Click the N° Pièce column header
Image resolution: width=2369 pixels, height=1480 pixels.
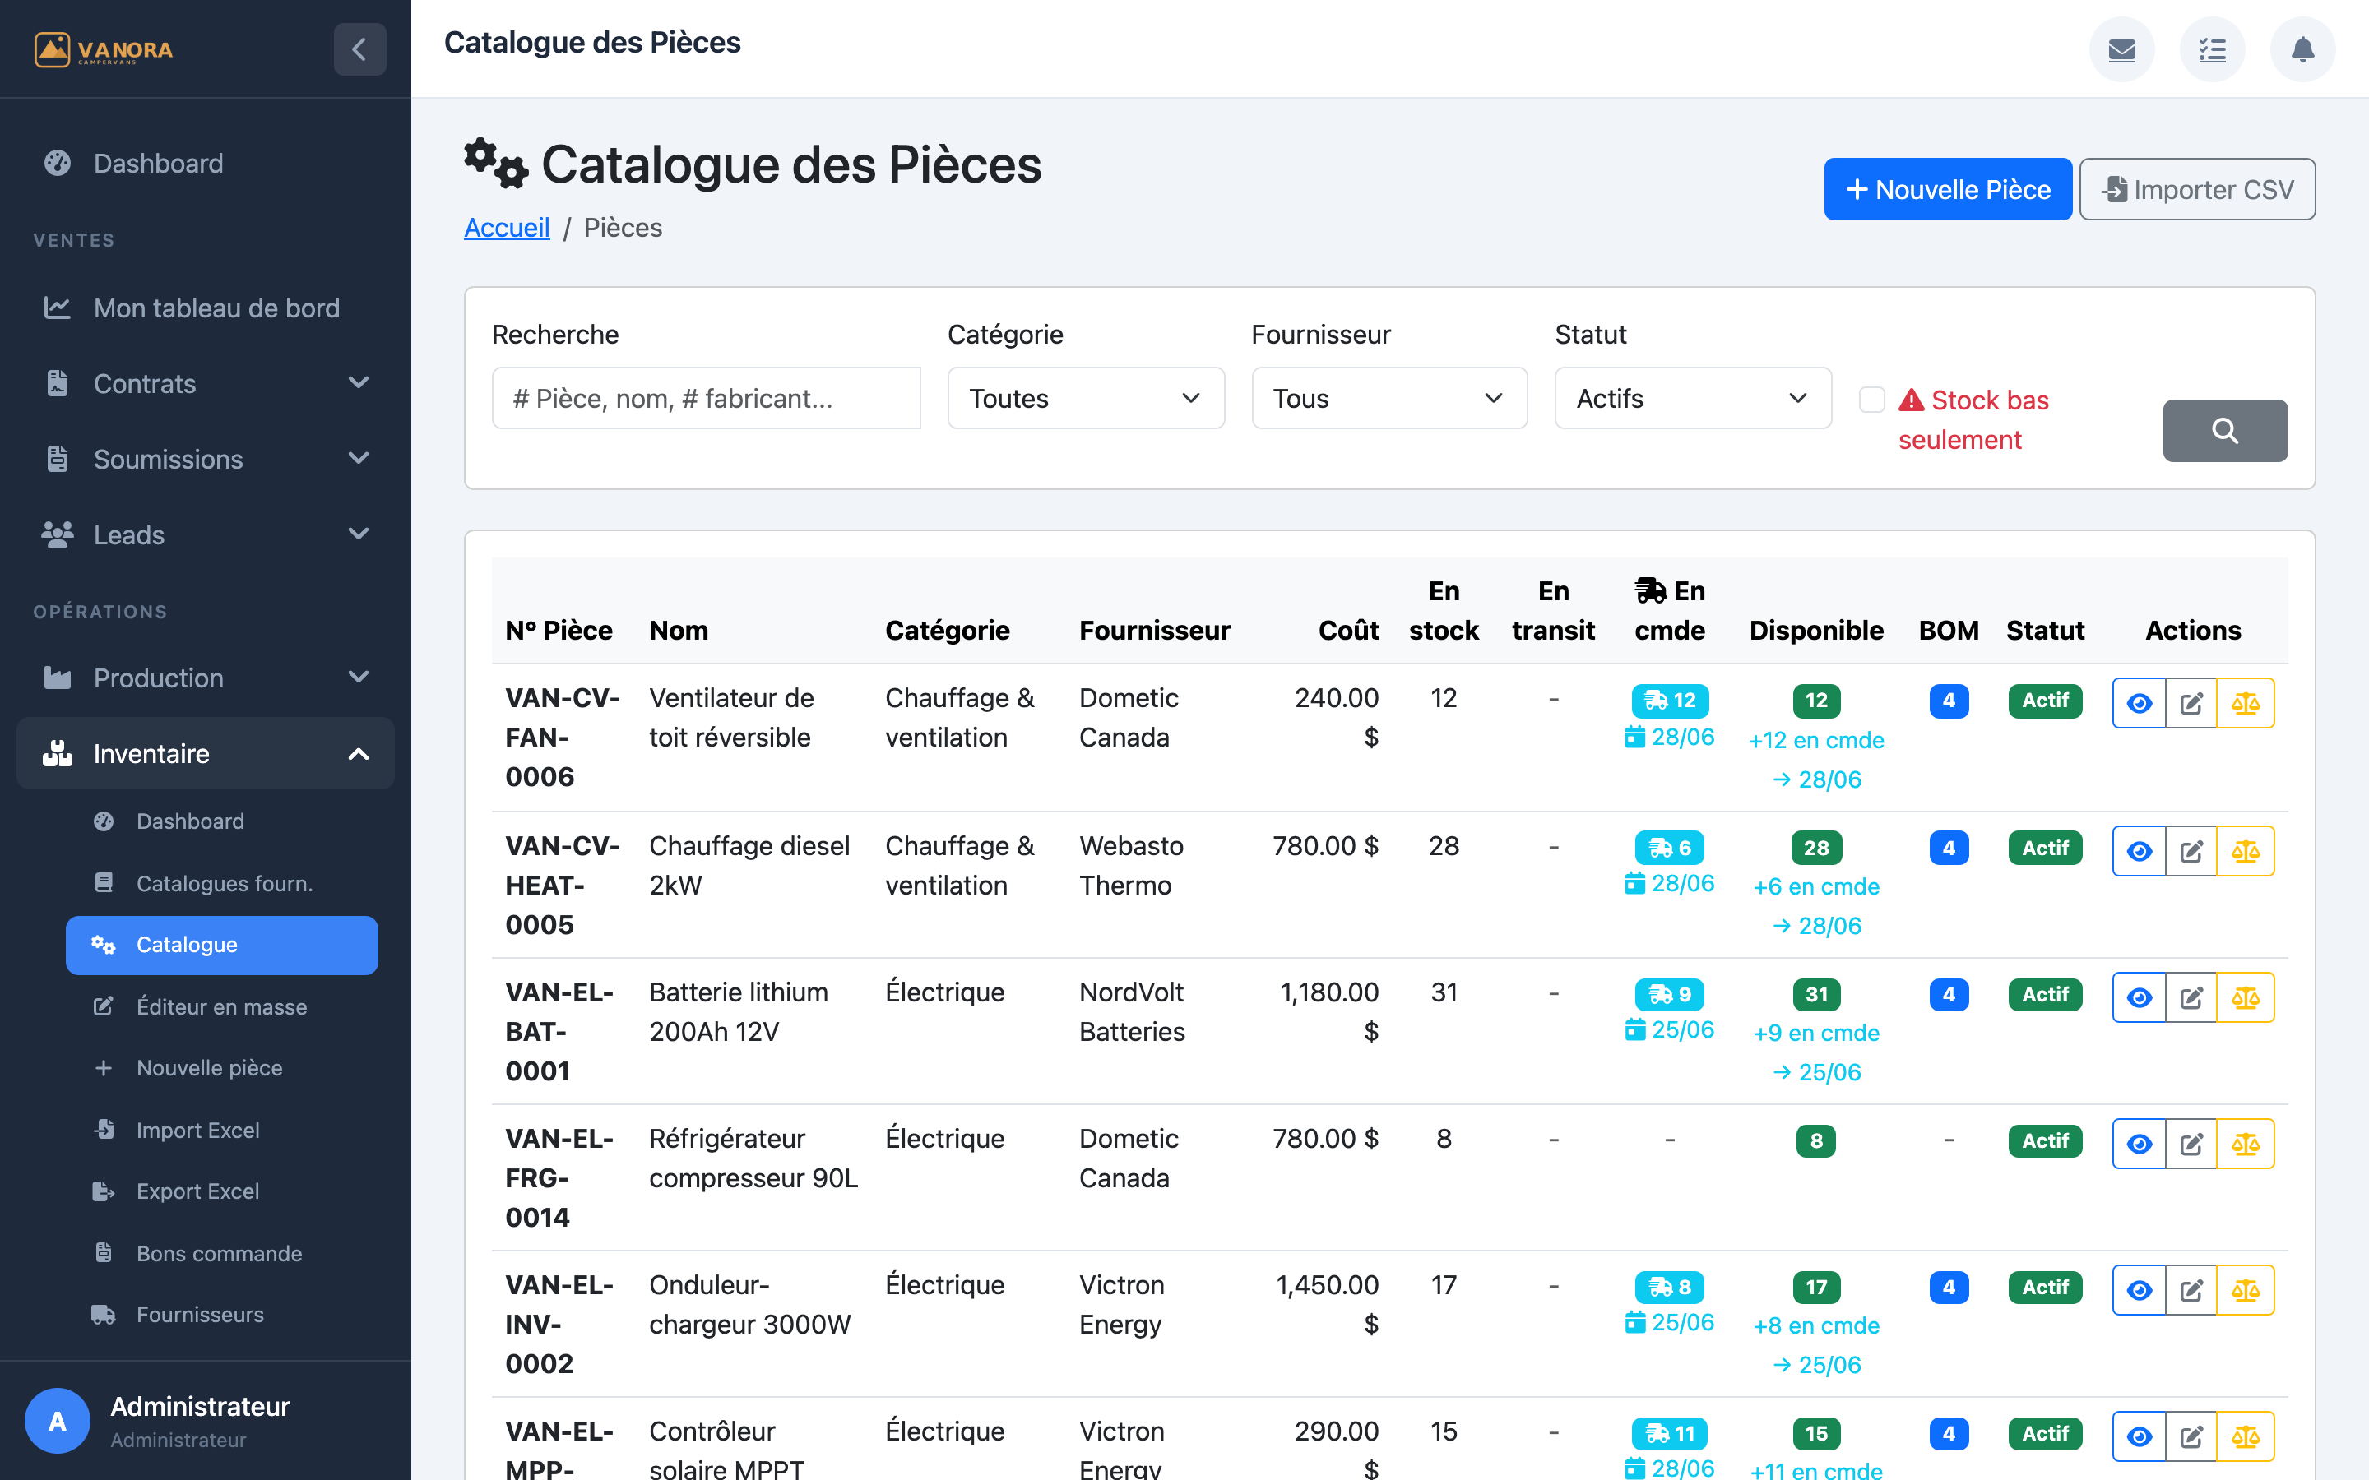click(558, 631)
